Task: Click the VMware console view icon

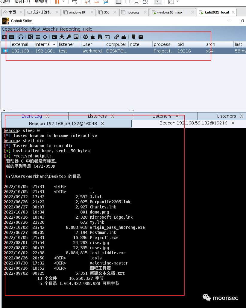Action: (x=158, y=1)
